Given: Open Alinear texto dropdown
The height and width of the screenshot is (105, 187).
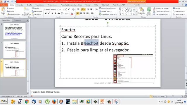Looking at the screenshot, I should coord(105,11).
